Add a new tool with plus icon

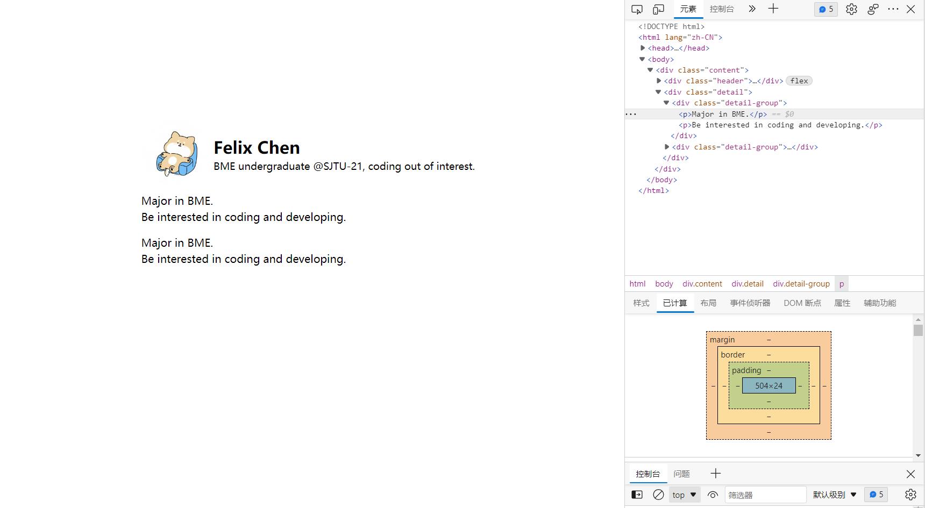click(x=773, y=9)
